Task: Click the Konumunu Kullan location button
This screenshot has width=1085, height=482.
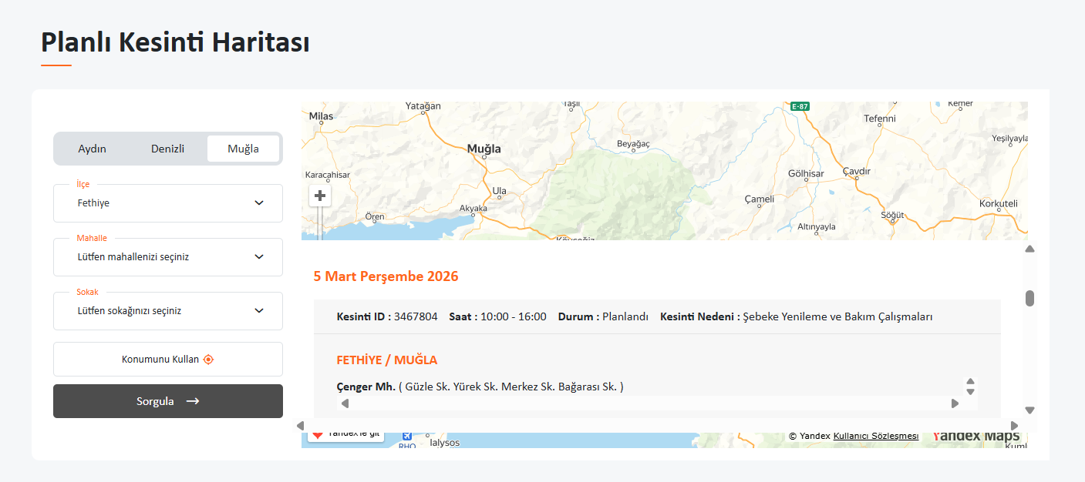Action: (168, 359)
